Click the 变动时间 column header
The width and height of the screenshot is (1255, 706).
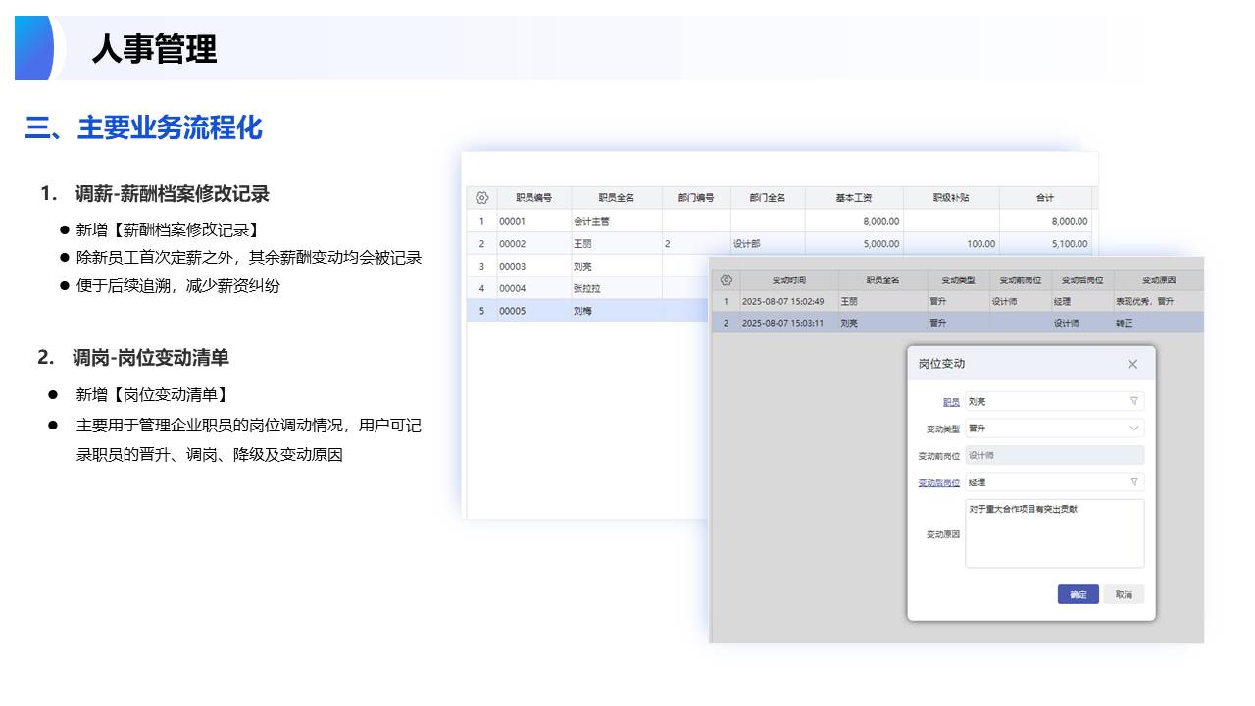click(x=788, y=280)
